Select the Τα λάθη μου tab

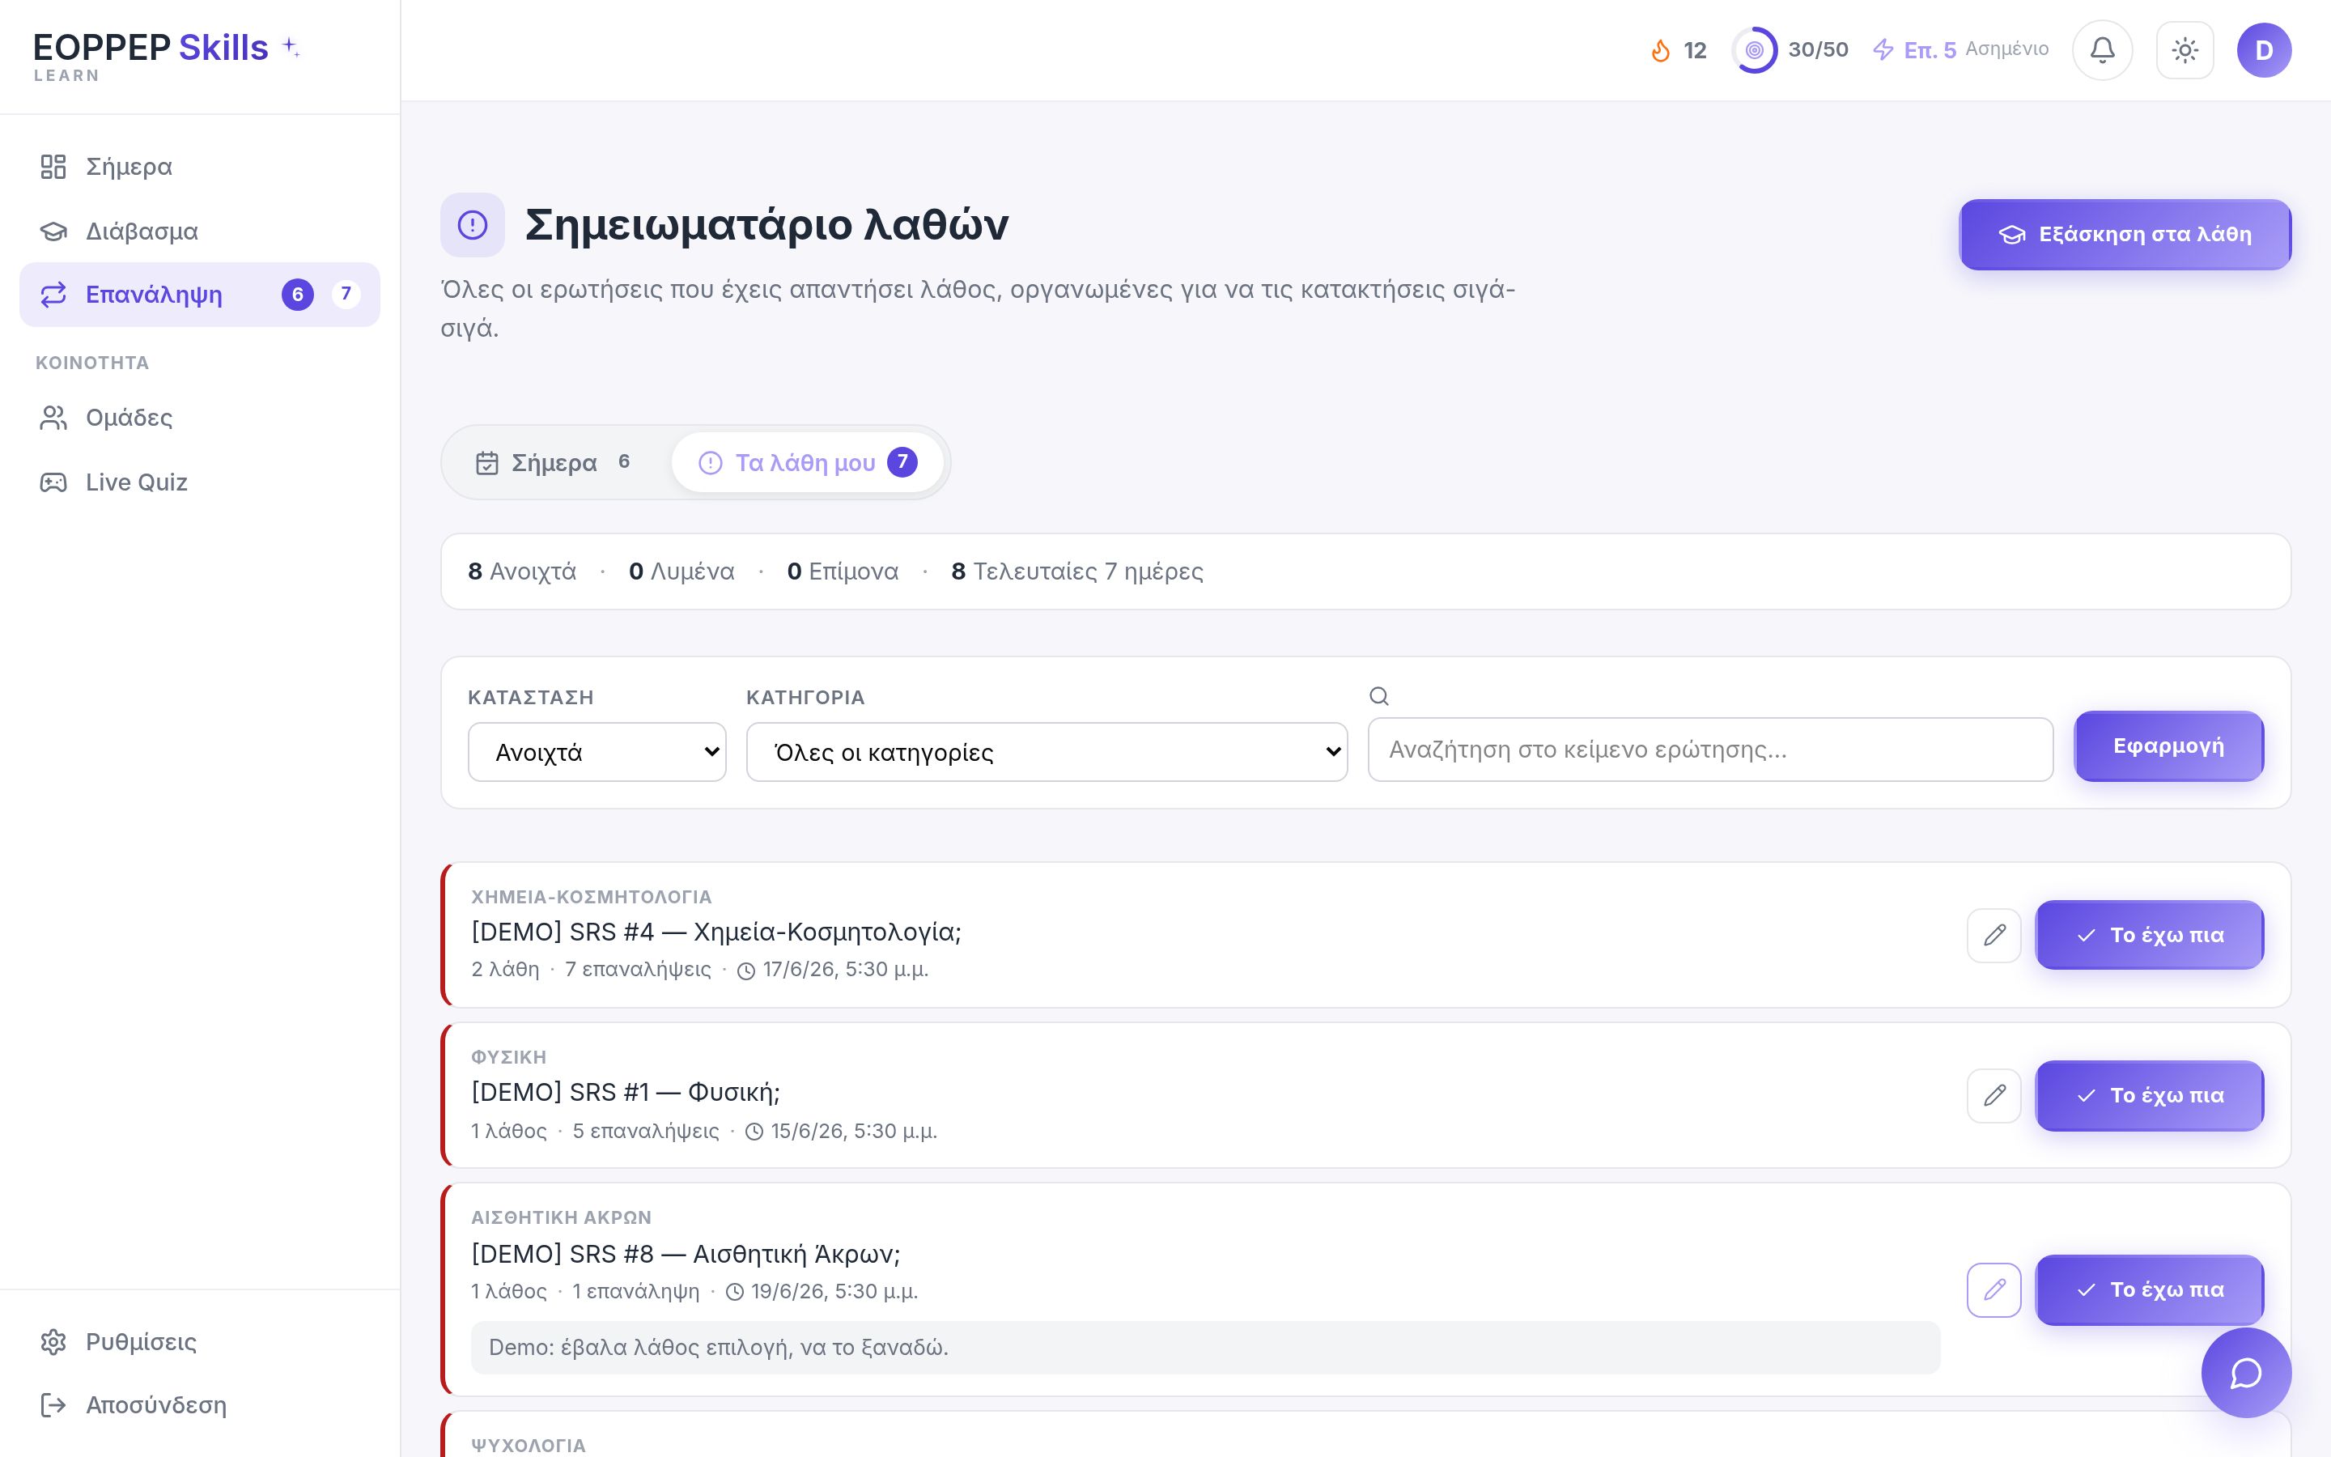(807, 462)
